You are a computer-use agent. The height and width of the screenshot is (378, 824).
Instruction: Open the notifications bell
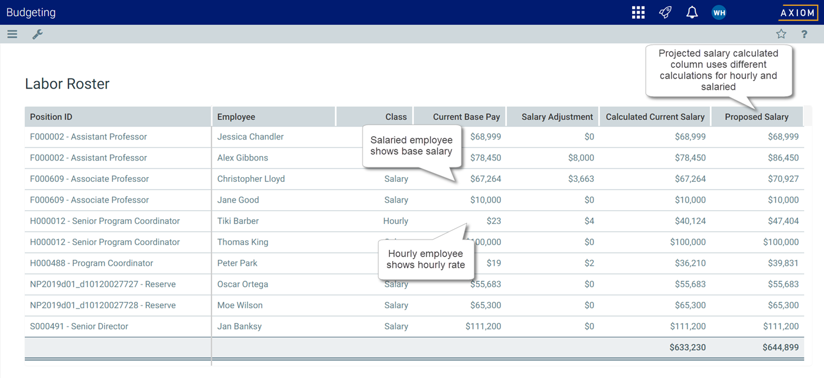pyautogui.click(x=692, y=12)
